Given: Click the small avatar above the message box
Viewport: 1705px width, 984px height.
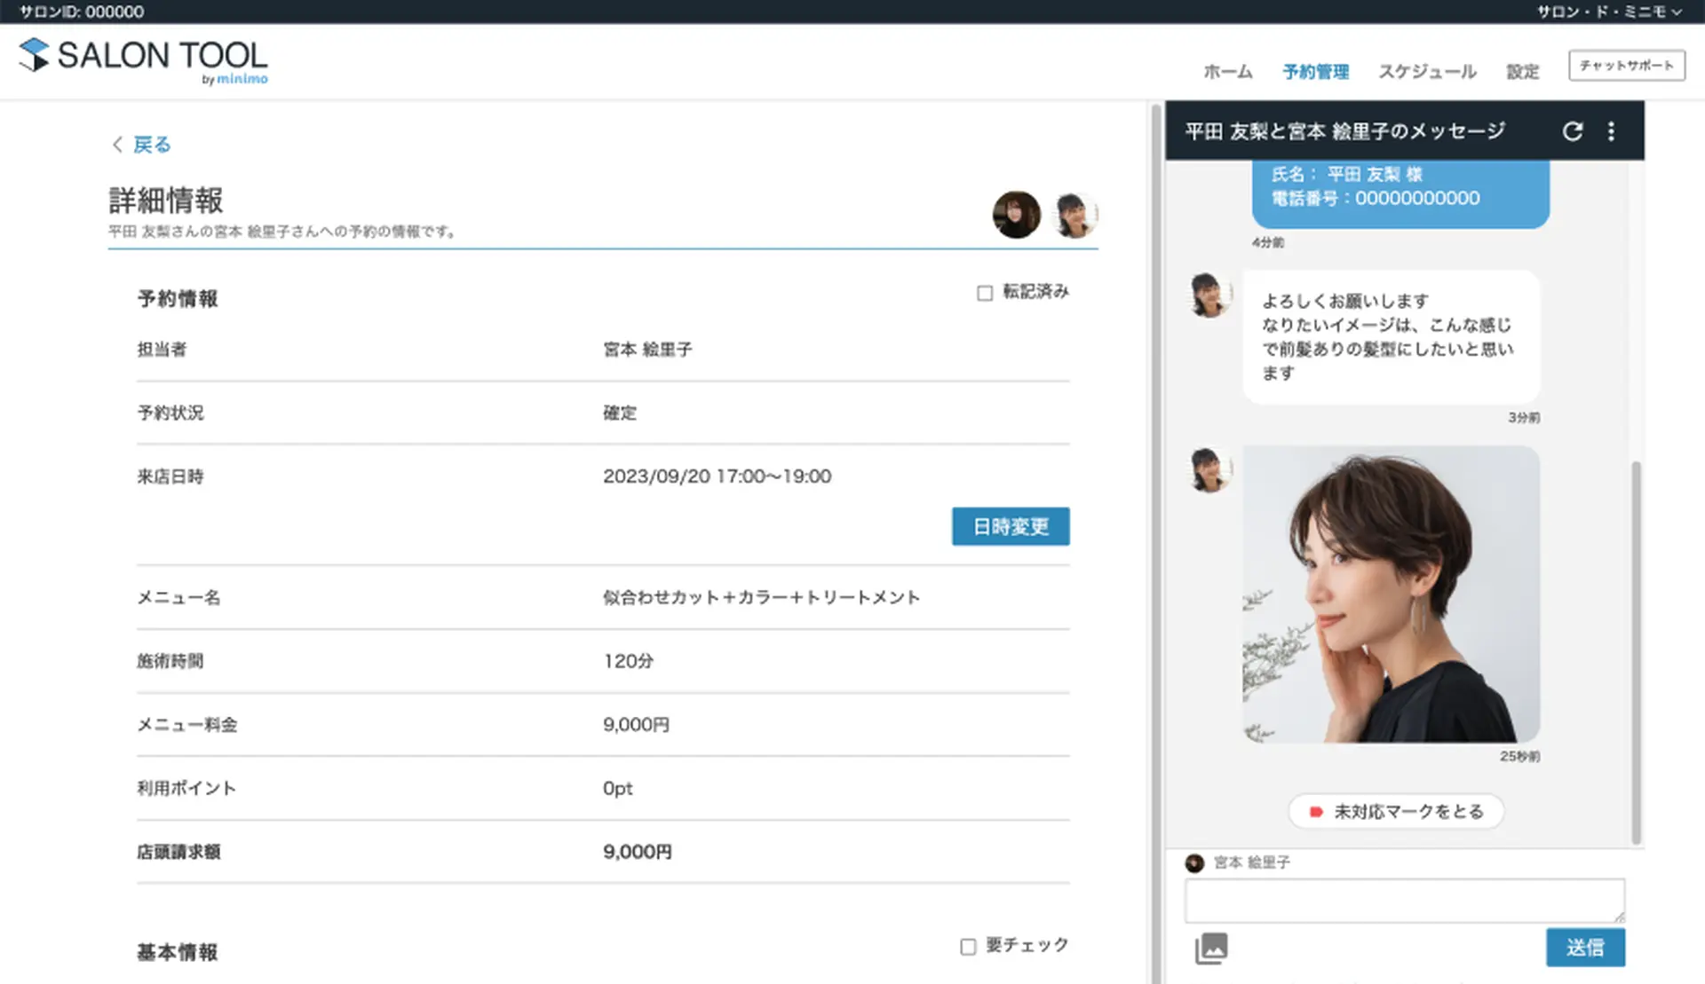Looking at the screenshot, I should [1194, 862].
